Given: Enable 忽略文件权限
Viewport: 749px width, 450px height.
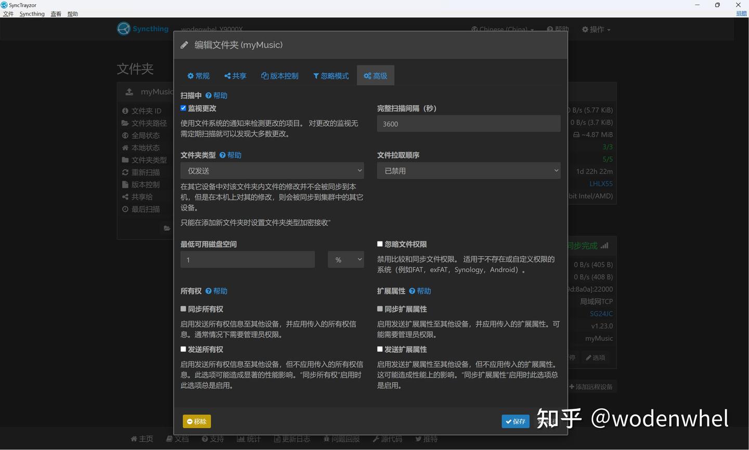Looking at the screenshot, I should 380,244.
